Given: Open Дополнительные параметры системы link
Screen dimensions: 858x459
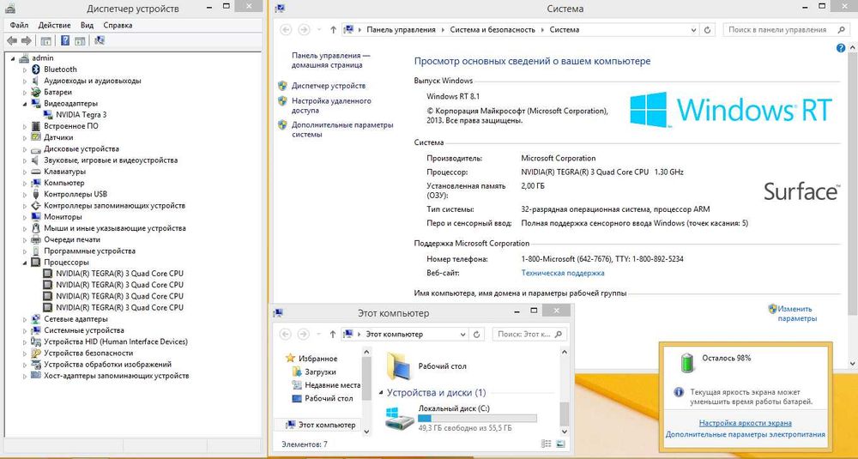Looking at the screenshot, I should pos(342,130).
